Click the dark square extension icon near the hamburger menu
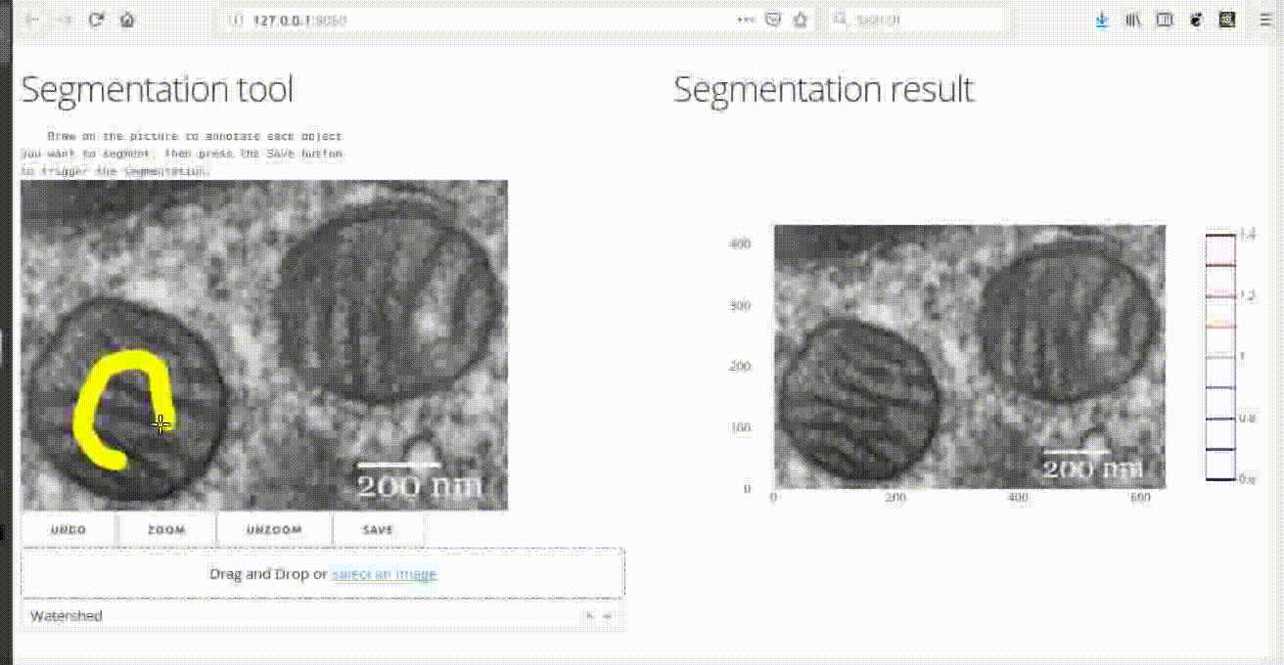 [x=1226, y=20]
